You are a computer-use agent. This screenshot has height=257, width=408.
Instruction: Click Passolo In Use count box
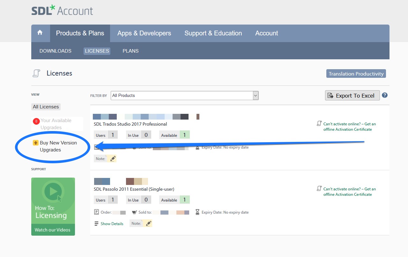[x=139, y=200]
